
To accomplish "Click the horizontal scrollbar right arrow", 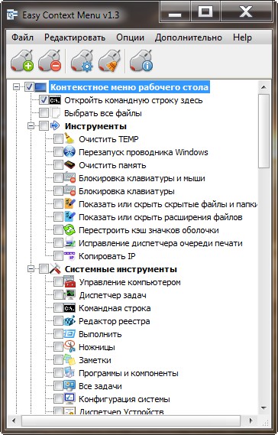I will [x=251, y=420].
